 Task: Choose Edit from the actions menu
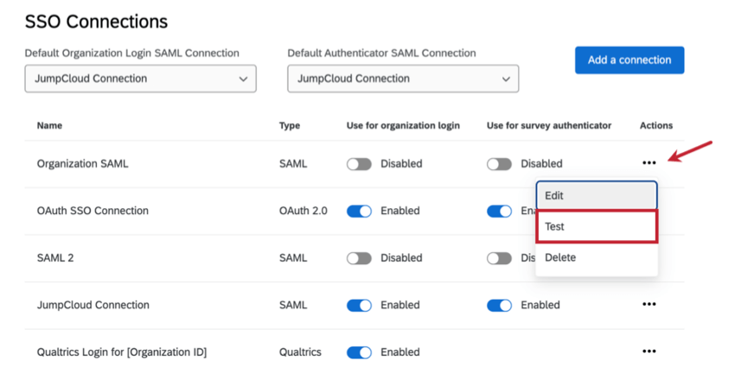tap(596, 196)
